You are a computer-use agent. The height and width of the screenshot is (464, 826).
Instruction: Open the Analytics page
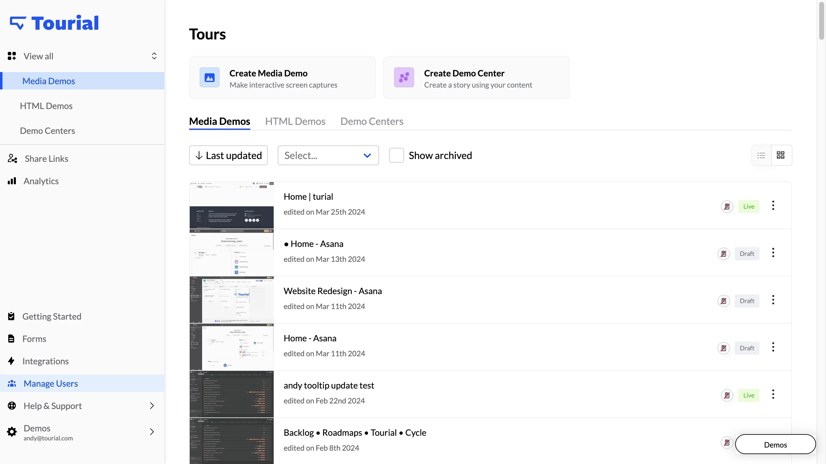coord(41,181)
